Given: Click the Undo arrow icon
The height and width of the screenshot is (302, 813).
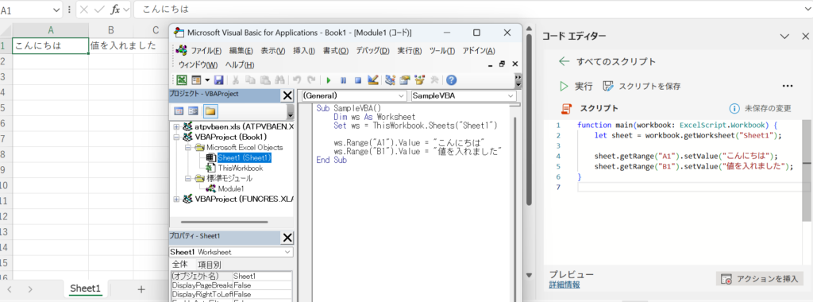Looking at the screenshot, I should tap(297, 80).
